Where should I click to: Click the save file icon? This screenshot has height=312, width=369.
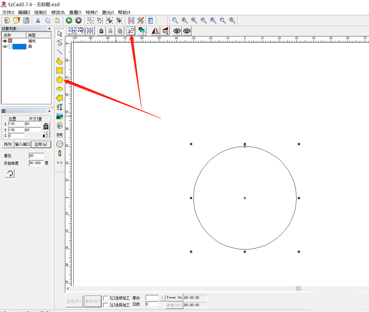coord(26,21)
